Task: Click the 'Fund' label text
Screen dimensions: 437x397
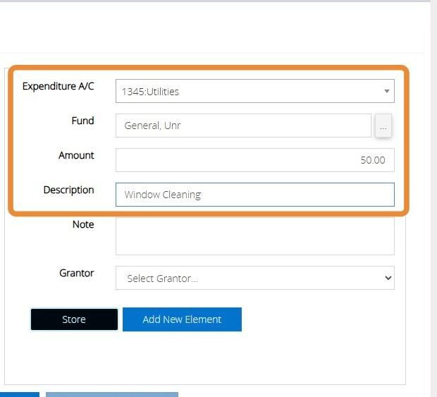Action: click(82, 121)
